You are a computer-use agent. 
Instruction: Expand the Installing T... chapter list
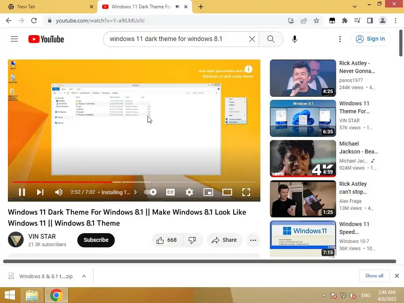pos(119,192)
